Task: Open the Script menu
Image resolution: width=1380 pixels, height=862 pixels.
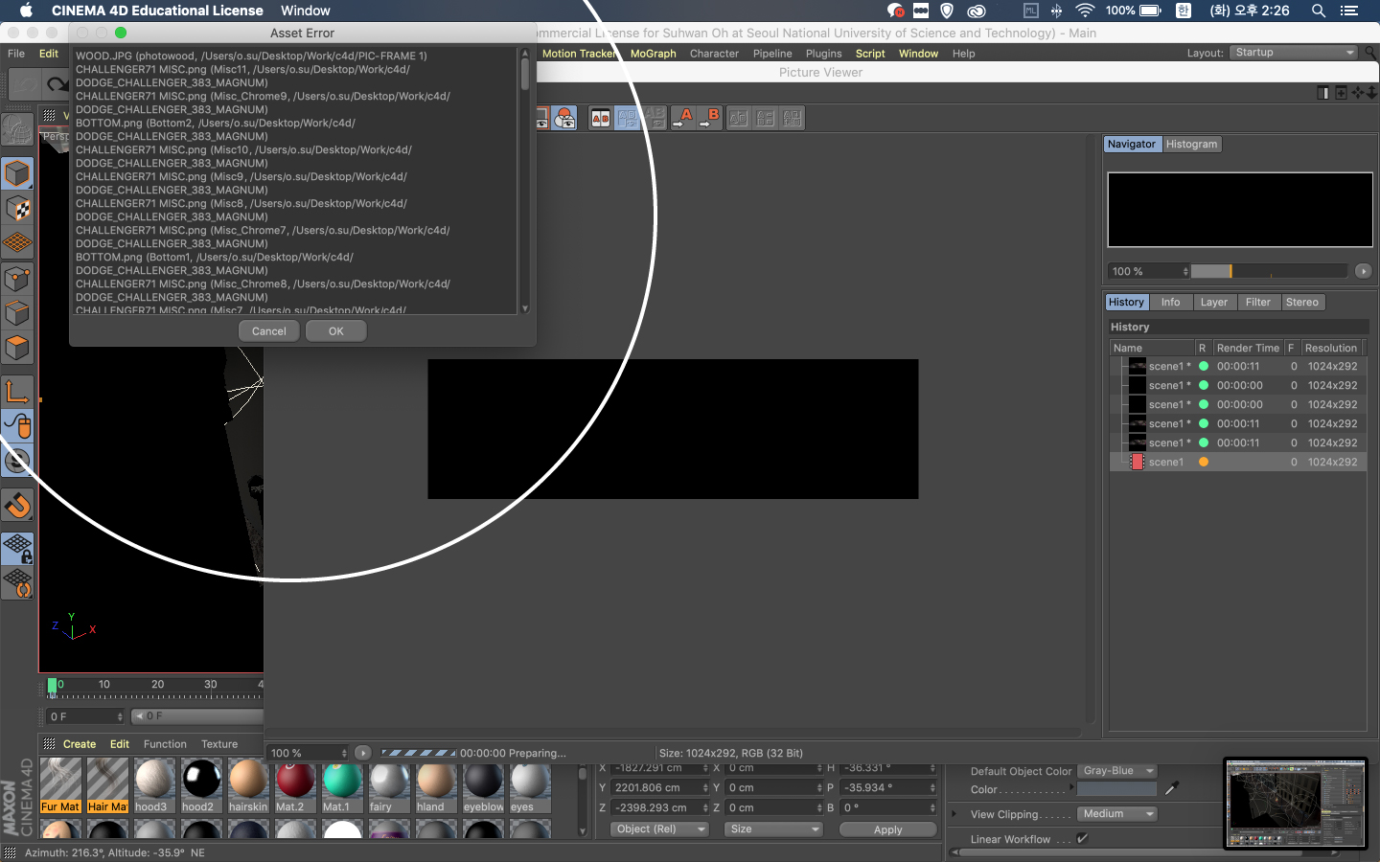Action: click(x=870, y=54)
